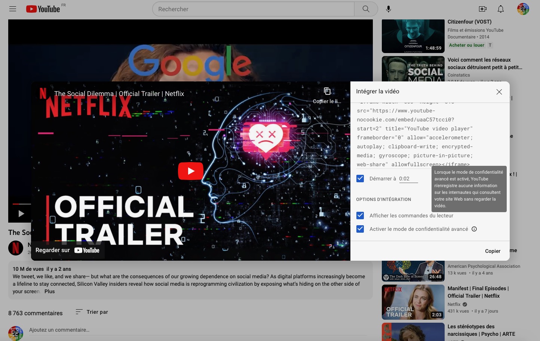
Task: Open the notifications bell
Action: point(500,9)
